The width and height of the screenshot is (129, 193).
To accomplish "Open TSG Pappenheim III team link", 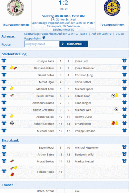I will (15, 25).
